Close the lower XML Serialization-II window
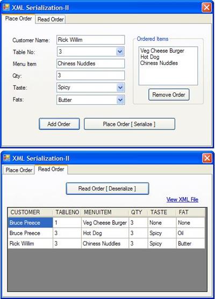The image size is (215, 299). [207, 158]
